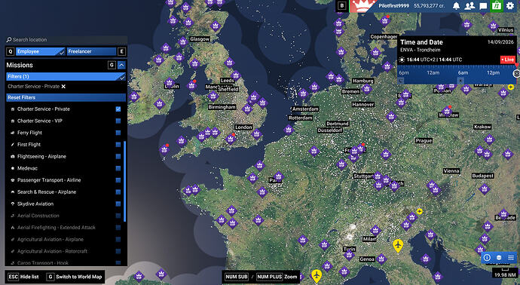Click the Agricultural Aviation - Airplane row
This screenshot has width=520, height=285.
tap(66, 240)
